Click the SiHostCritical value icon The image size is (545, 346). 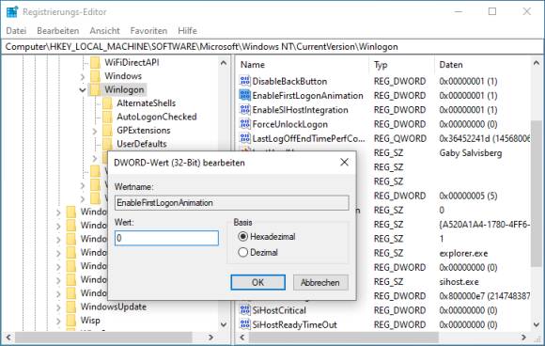click(244, 310)
